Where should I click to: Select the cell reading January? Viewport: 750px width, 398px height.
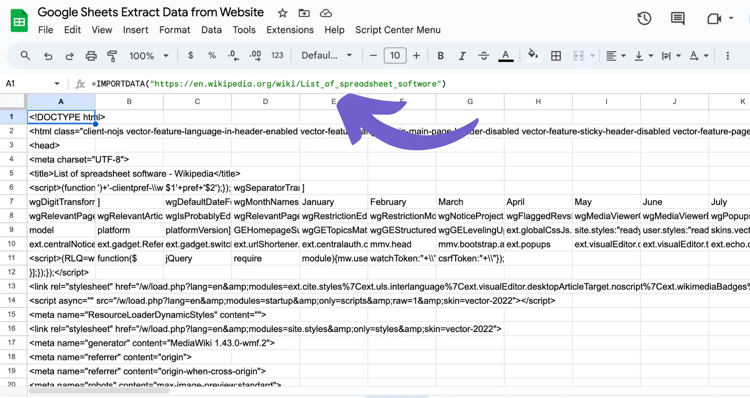point(334,202)
